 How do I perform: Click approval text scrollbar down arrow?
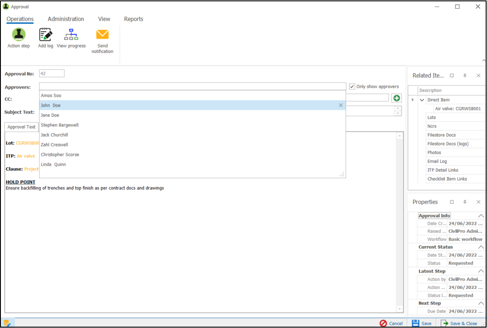(x=400, y=309)
